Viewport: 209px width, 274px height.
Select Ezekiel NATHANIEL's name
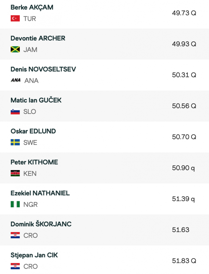coord(40,193)
